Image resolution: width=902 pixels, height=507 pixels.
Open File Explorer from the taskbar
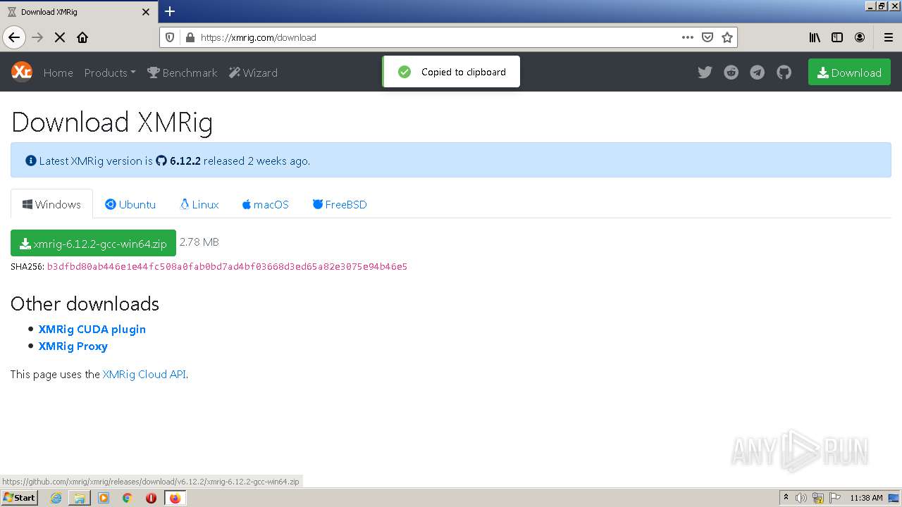coord(80,498)
